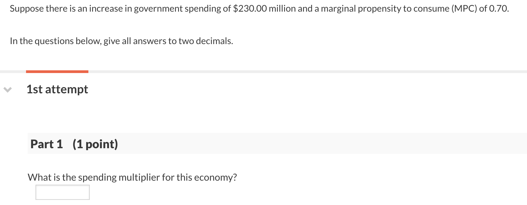The width and height of the screenshot is (527, 205).
Task: Click the problem statement about government spending
Action: 163,8
